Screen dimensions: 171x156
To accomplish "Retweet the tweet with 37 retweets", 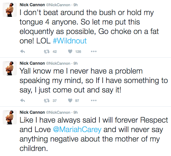I will click(x=47, y=100).
